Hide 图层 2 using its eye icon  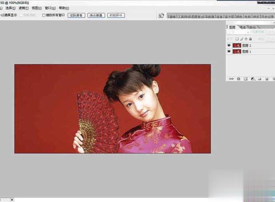tap(229, 45)
